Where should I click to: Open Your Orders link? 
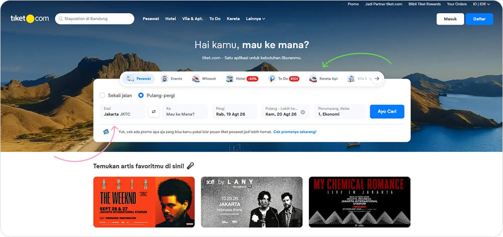click(457, 4)
